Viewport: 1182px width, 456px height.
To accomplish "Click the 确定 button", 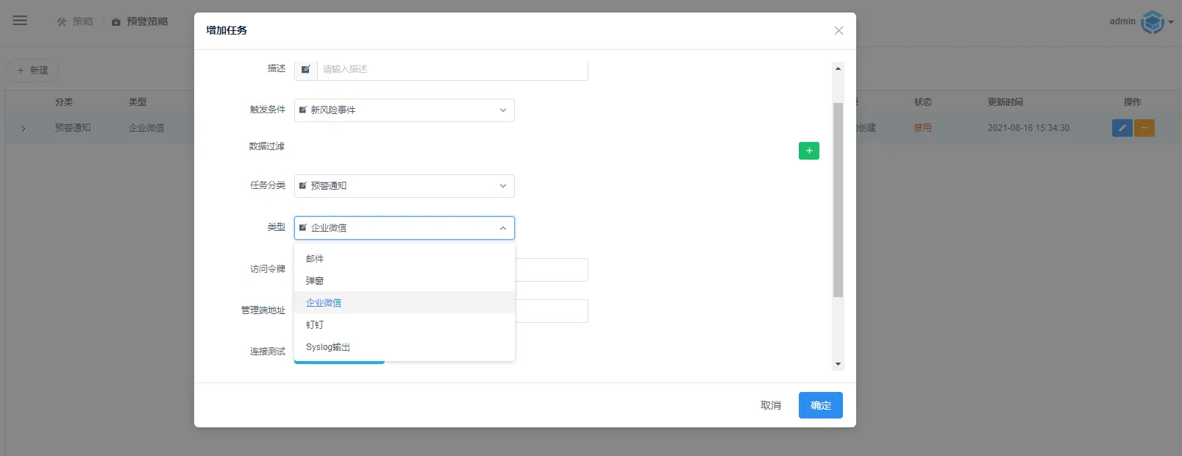I will pos(821,405).
